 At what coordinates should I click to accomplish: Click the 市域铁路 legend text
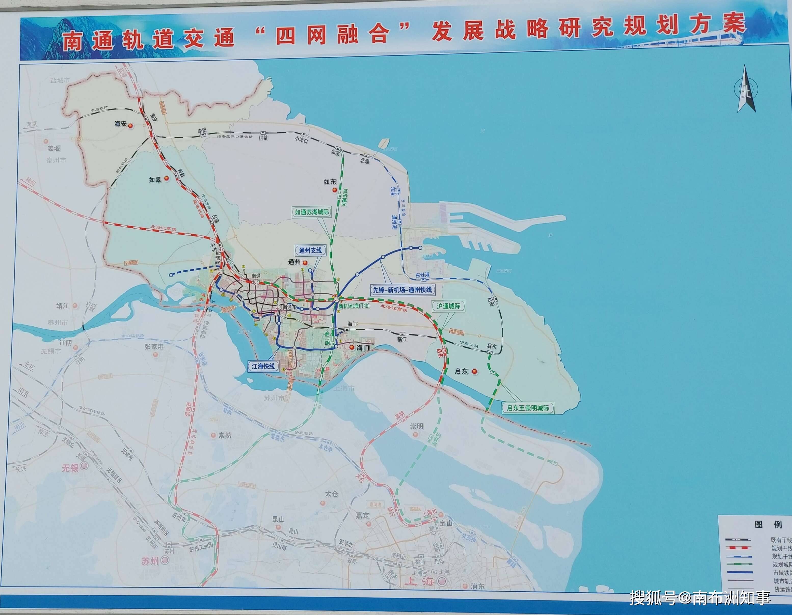782,573
